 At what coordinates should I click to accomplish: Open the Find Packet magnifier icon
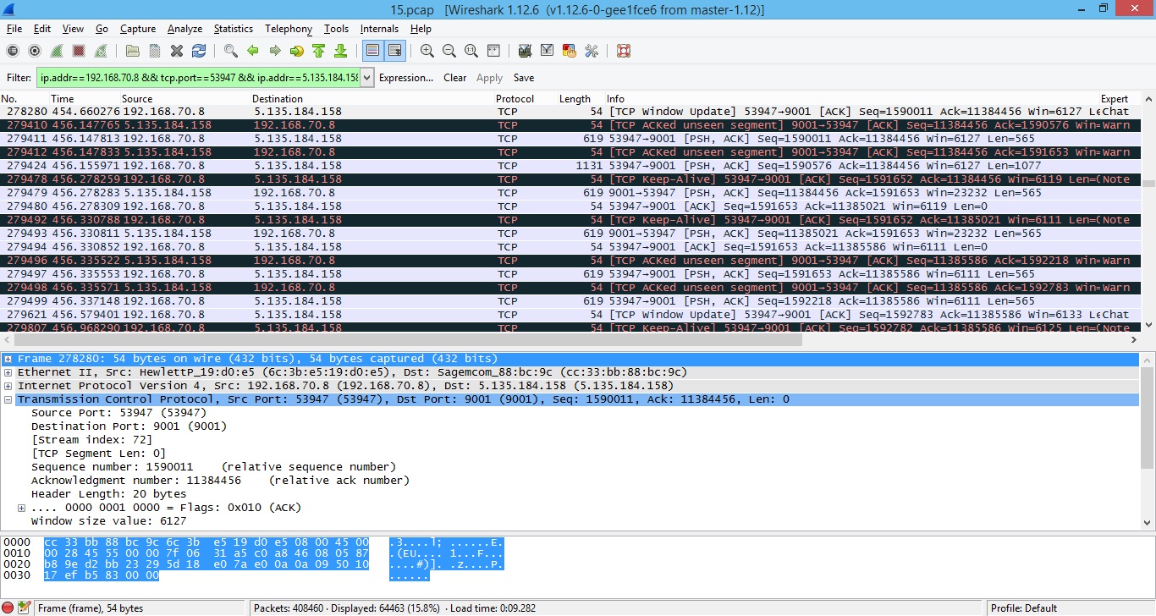tap(229, 51)
